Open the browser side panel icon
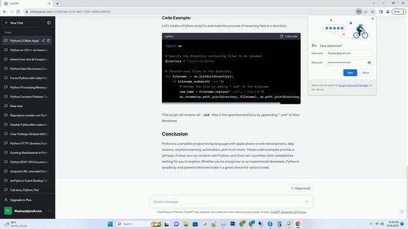Screen dimensions: 408x229 coord(381,11)
